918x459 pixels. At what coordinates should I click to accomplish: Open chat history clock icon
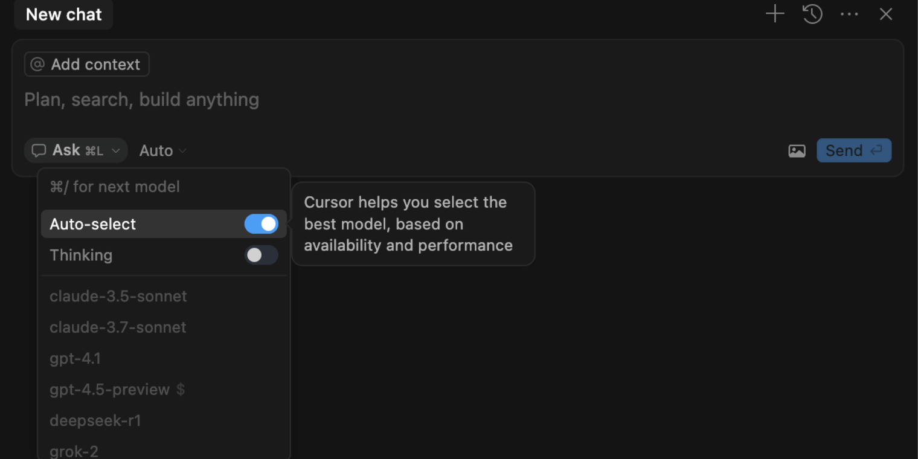[x=812, y=14]
